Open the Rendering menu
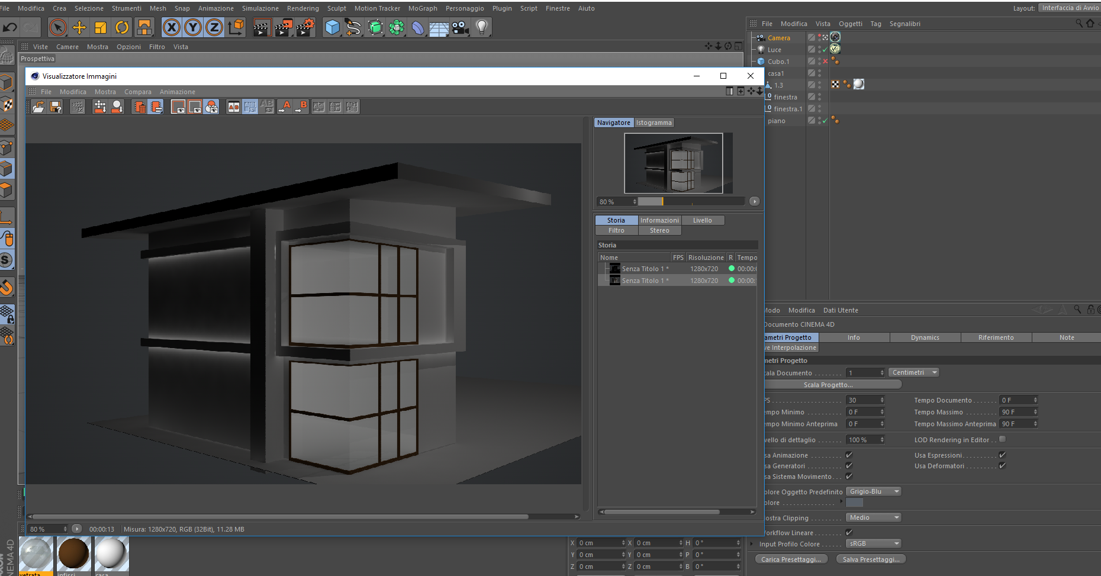1101x576 pixels. [302, 8]
